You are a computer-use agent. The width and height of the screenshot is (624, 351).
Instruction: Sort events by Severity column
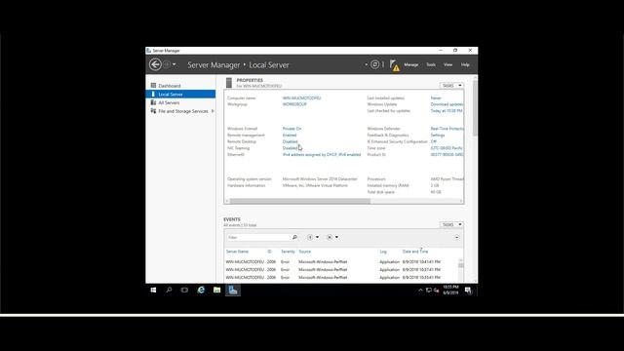(288, 252)
